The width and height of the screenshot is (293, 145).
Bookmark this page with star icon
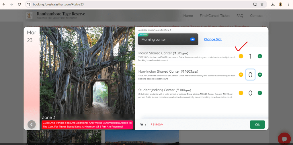262,4
